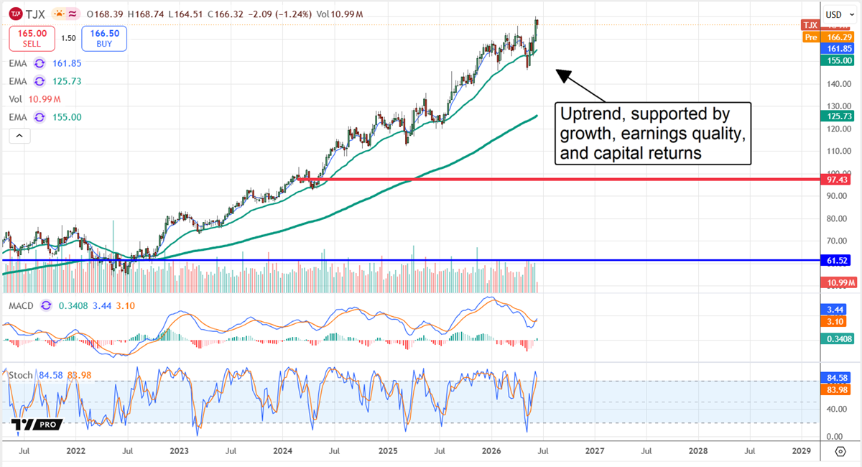Click the 2023 label on time axis
Screen dimensions: 862x467
point(179,451)
